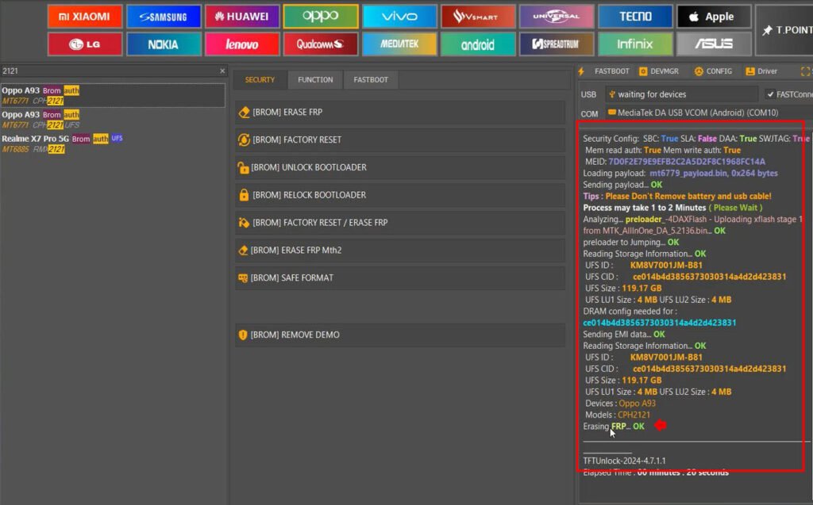Select Realme X7 Pro 5G entry
This screenshot has width=813, height=505.
pyautogui.click(x=113, y=143)
